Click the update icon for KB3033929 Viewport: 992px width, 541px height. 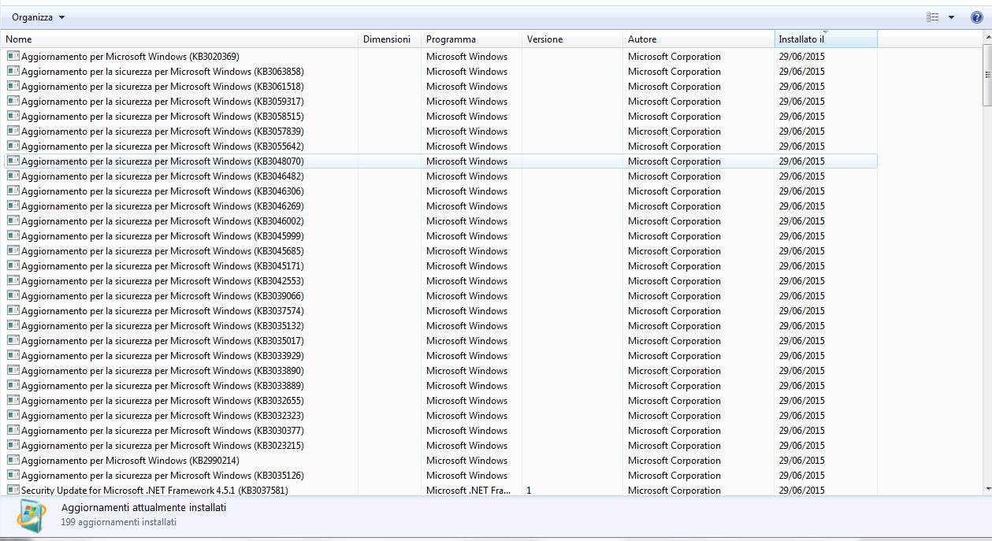[x=13, y=355]
